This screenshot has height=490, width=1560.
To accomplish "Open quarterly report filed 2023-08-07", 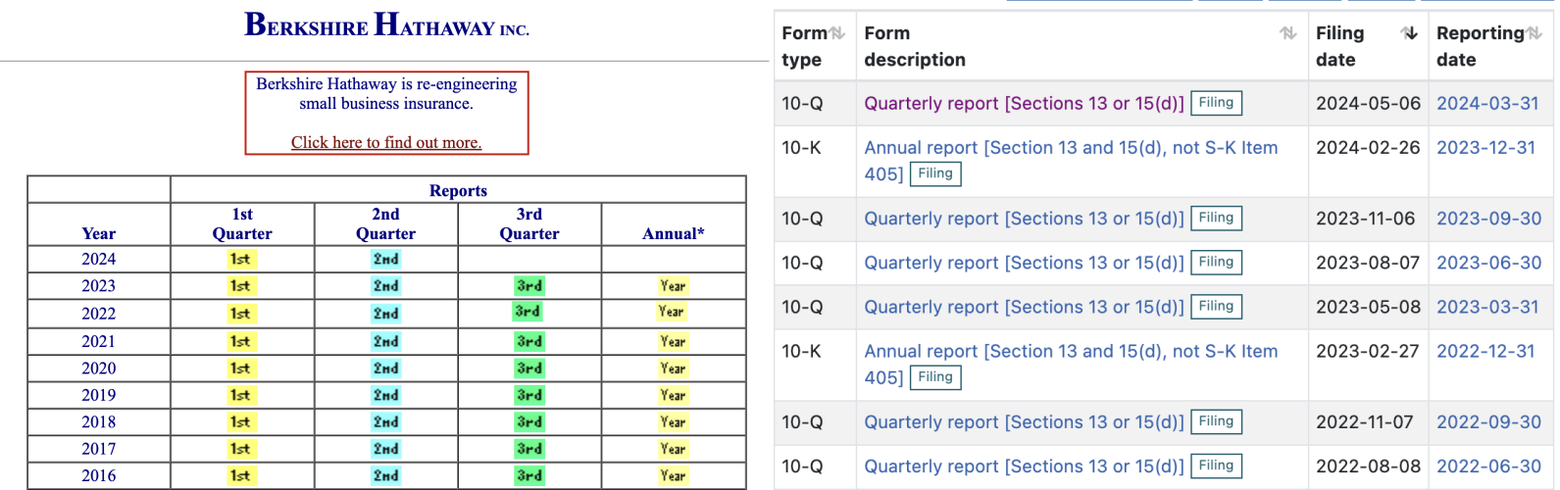I will click(x=1024, y=263).
